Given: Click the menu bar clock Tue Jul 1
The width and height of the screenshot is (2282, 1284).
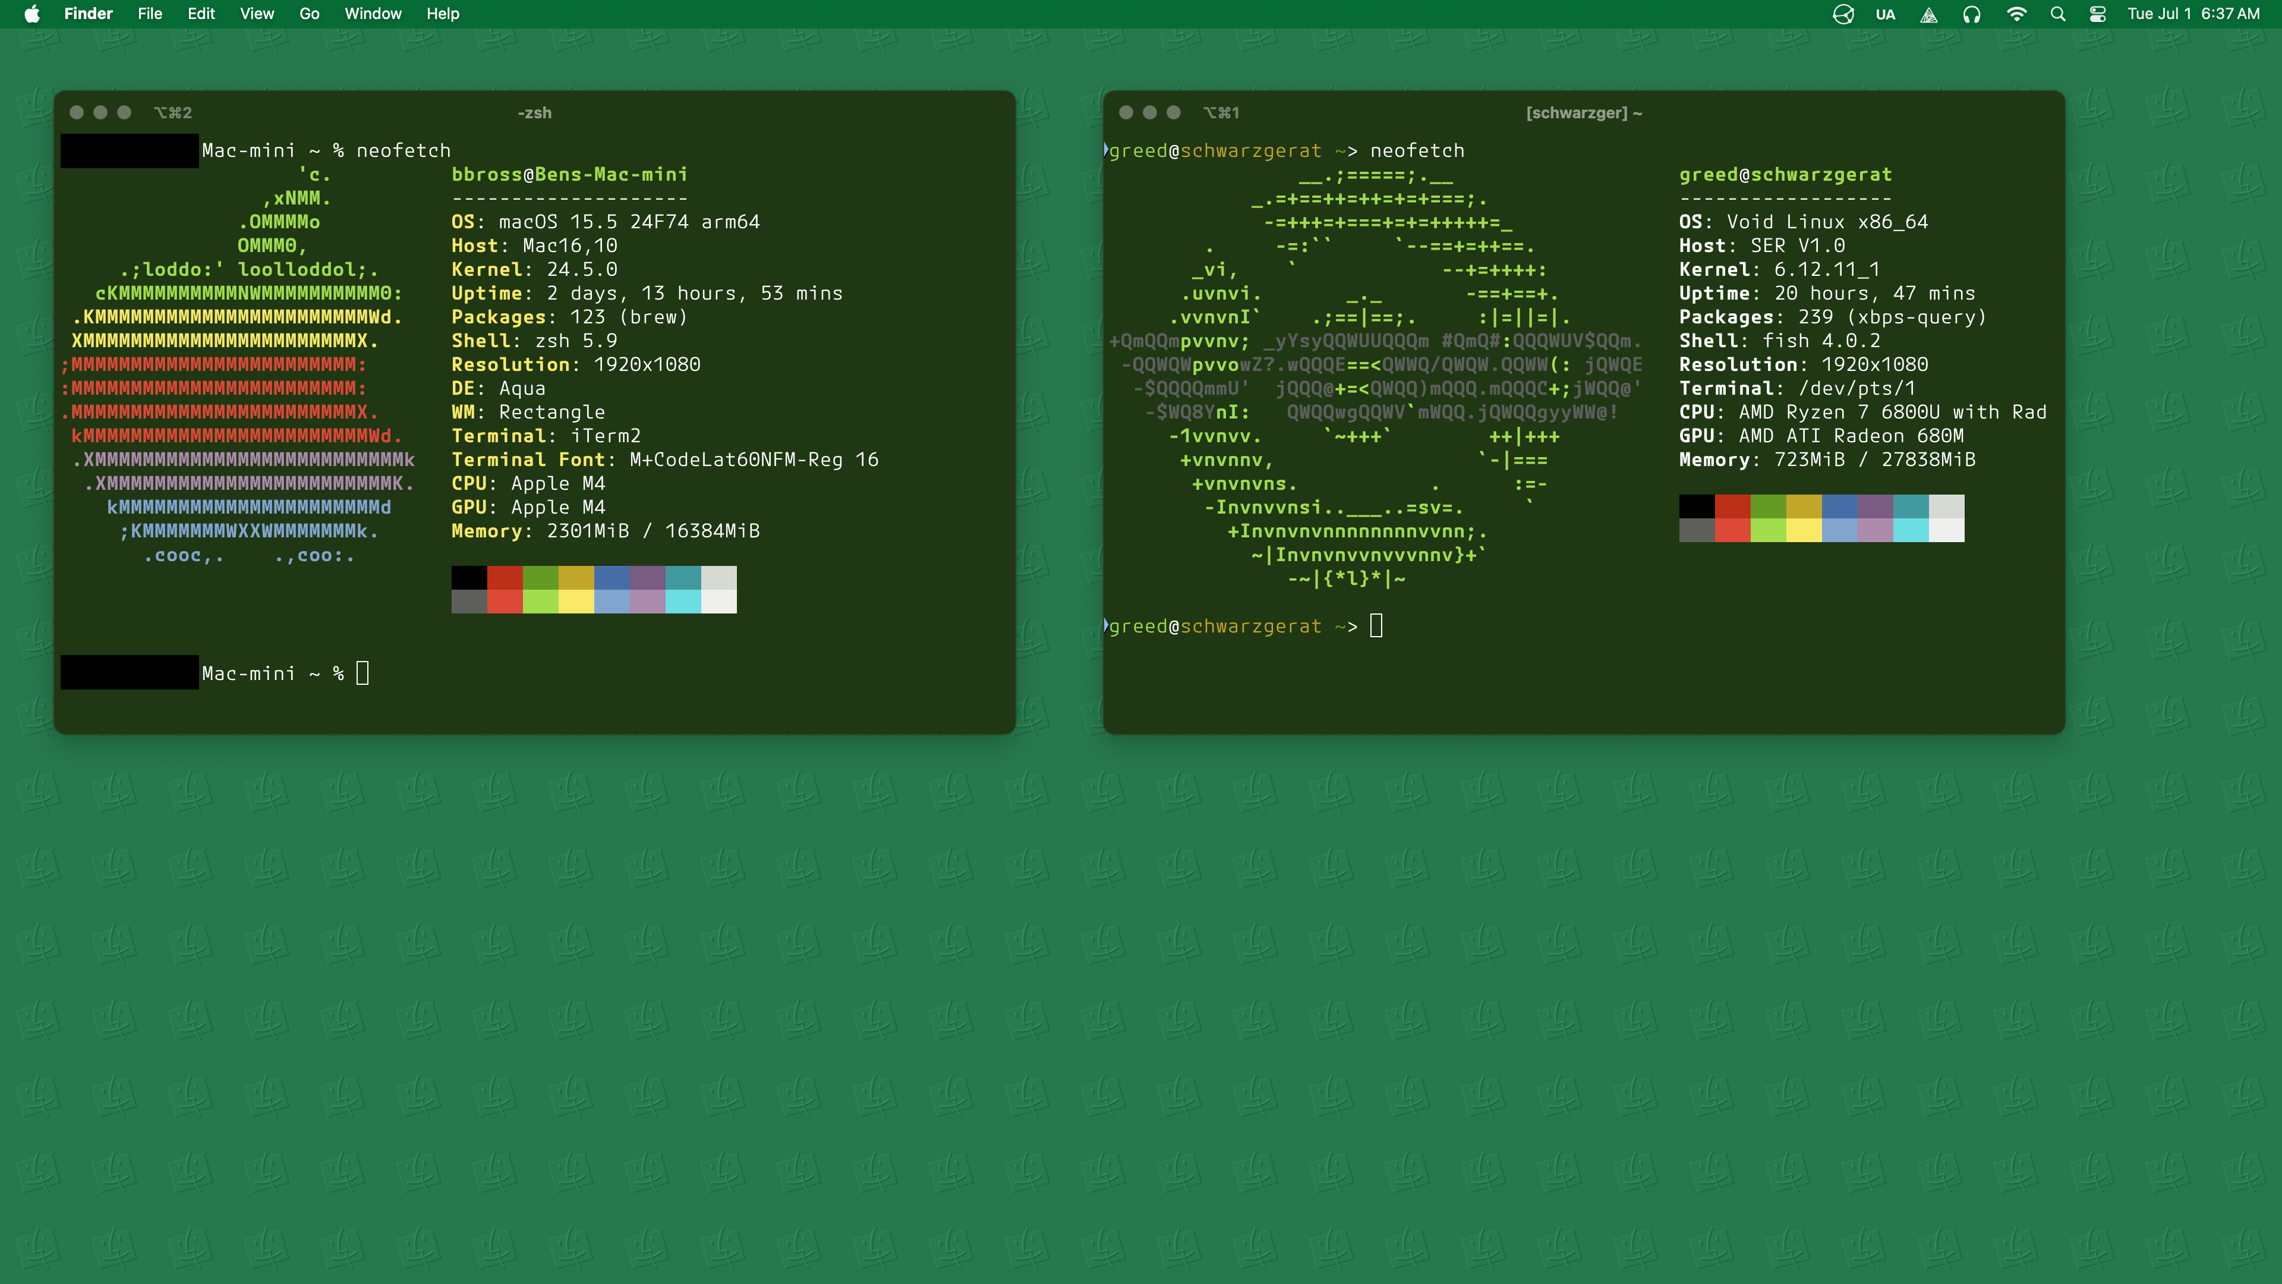Looking at the screenshot, I should [2194, 13].
